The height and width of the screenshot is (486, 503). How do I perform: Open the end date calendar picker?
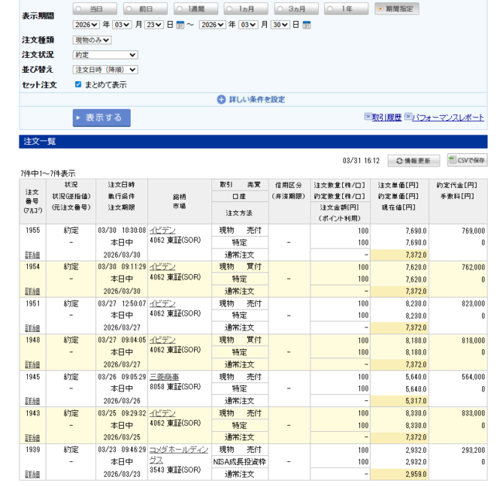[306, 25]
